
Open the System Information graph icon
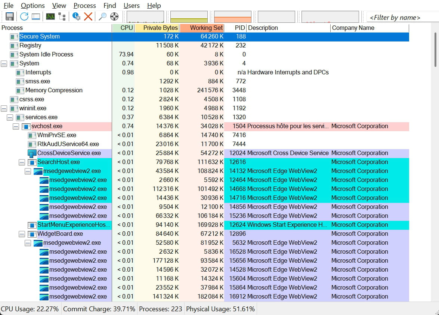click(x=50, y=16)
